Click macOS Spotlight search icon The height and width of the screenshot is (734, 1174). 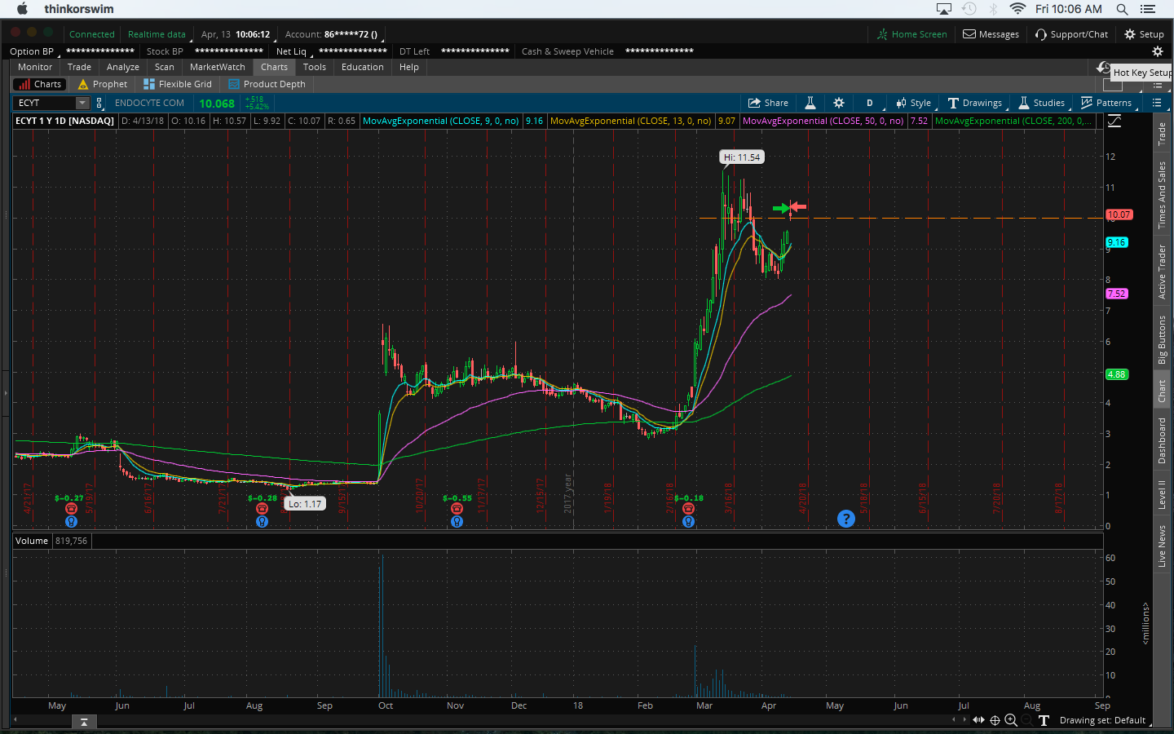(x=1122, y=9)
